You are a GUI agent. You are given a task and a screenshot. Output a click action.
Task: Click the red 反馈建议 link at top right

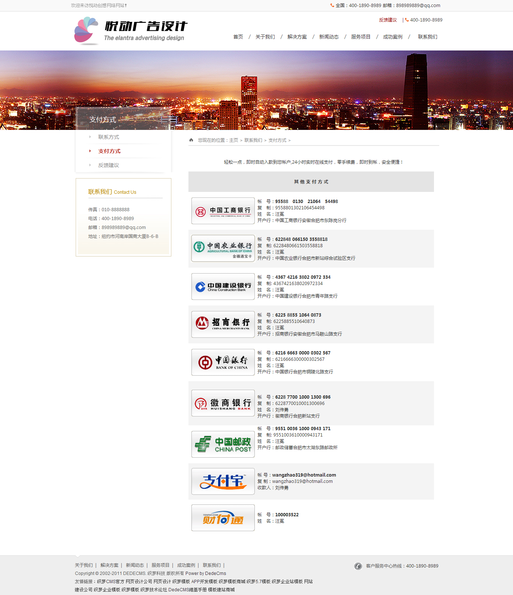tap(388, 20)
